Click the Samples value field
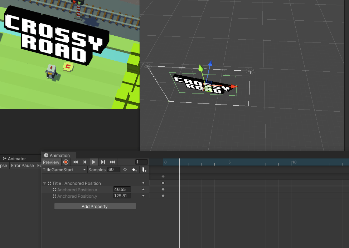This screenshot has width=349, height=248. [114, 170]
